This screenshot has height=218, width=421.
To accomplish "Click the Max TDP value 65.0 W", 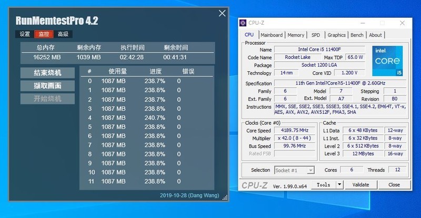I will (x=355, y=57).
